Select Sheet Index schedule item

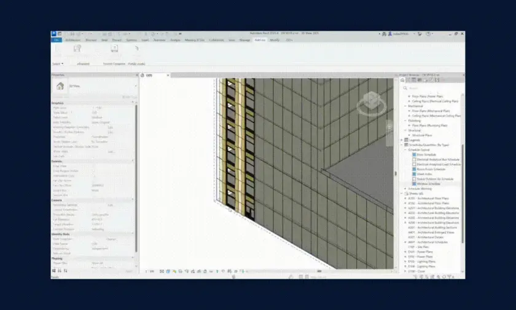(x=424, y=174)
